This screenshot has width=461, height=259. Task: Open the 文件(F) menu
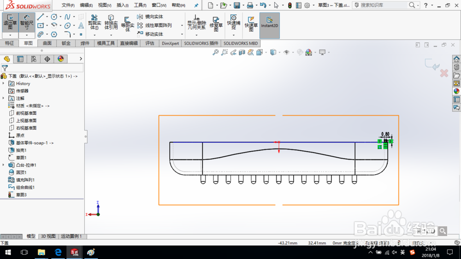68,5
